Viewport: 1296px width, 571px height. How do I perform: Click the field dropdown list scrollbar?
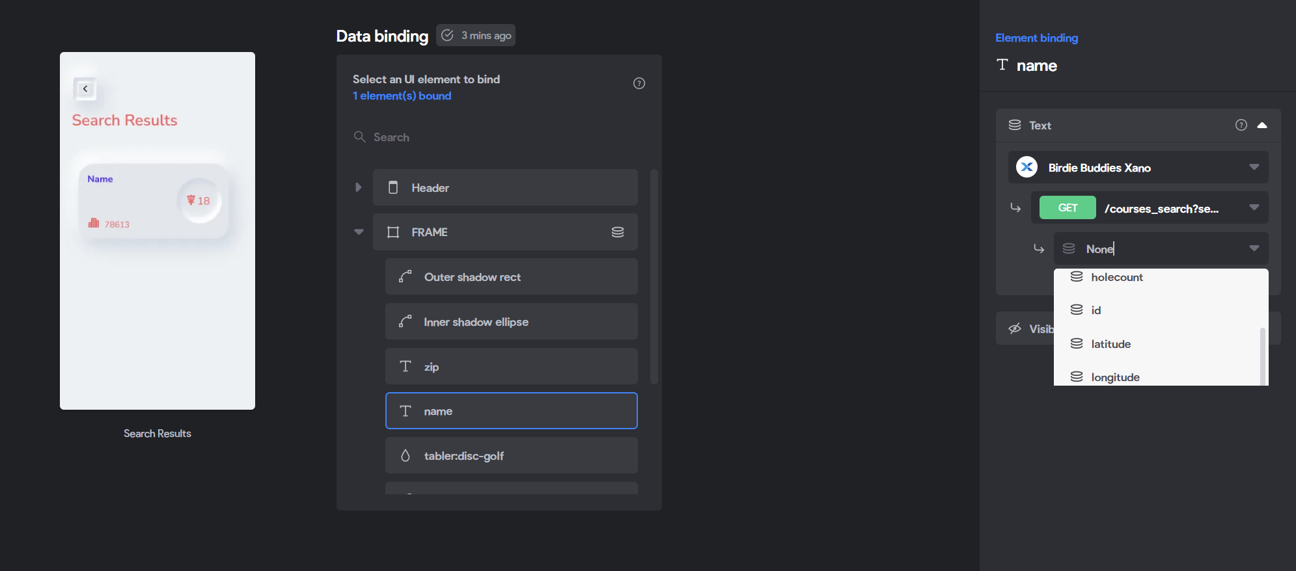(x=1263, y=356)
